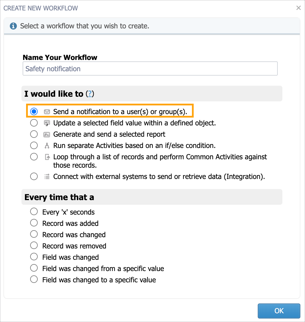Select Field was changed to a specific value
The width and height of the screenshot is (305, 322).
(34, 279)
